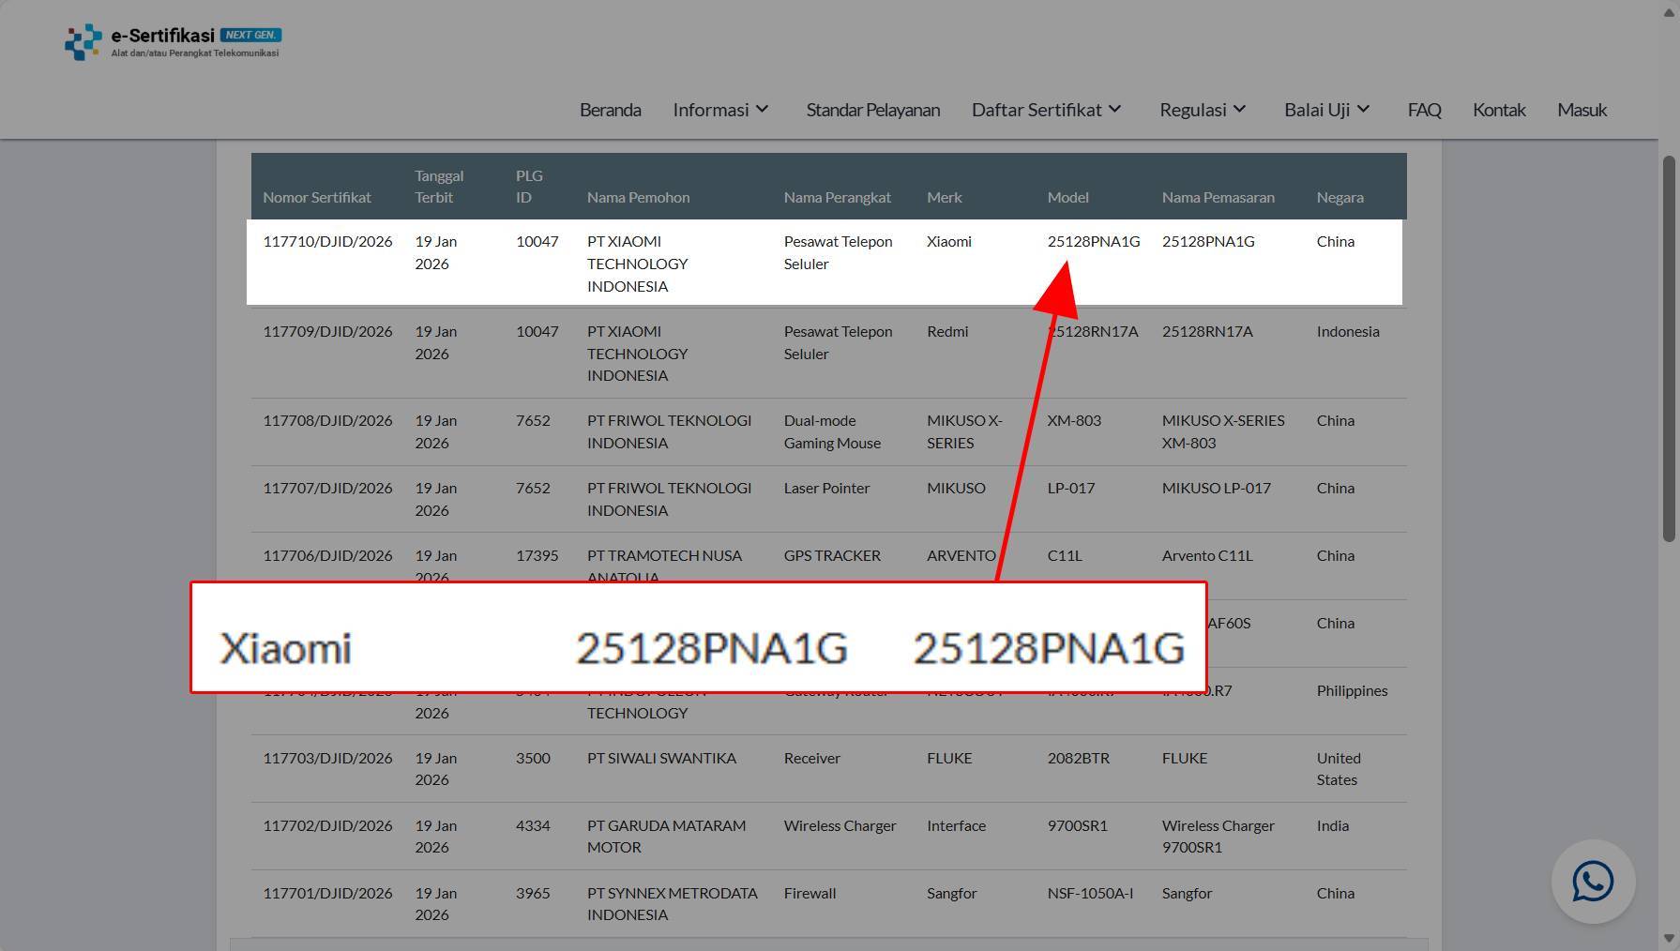Click the NEXT GEN. badge
1680x951 pixels.
250,35
